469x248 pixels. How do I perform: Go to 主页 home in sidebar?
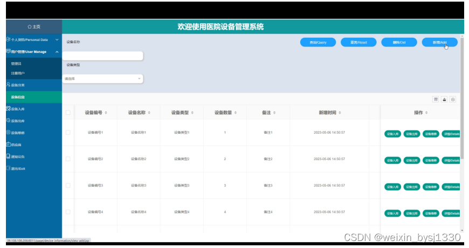[34, 26]
